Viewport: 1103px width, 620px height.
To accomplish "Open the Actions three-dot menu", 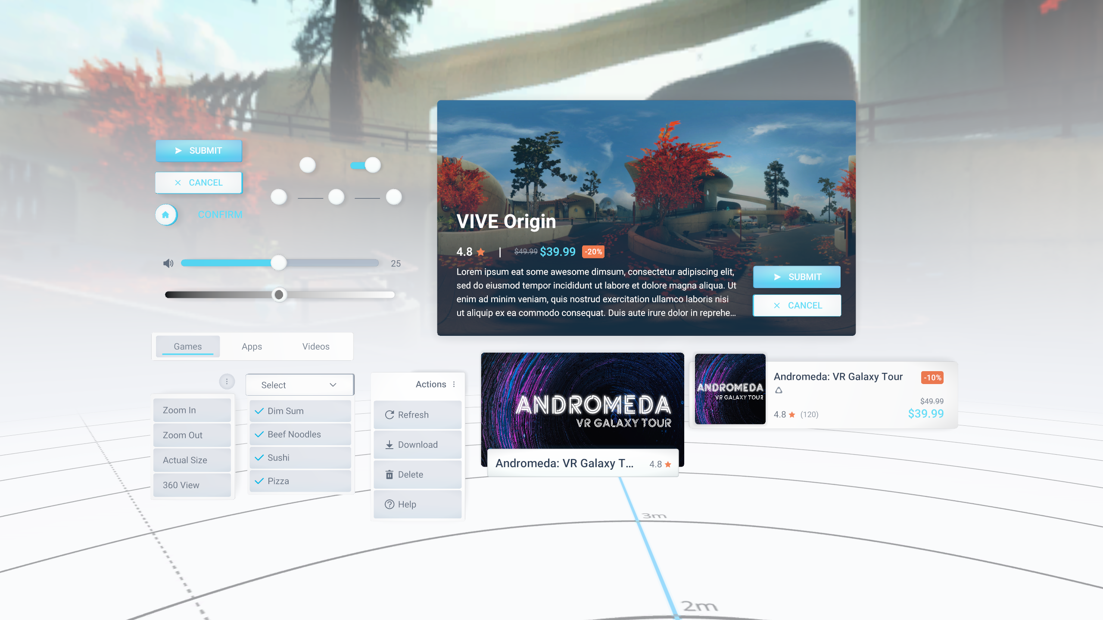I will (454, 384).
